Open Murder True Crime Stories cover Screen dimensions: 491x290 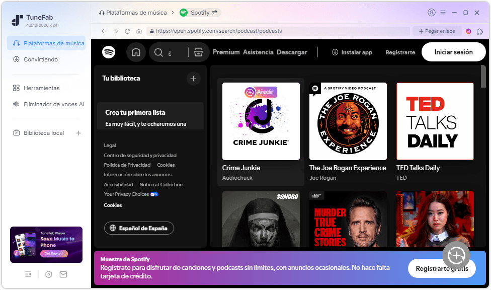click(348, 219)
